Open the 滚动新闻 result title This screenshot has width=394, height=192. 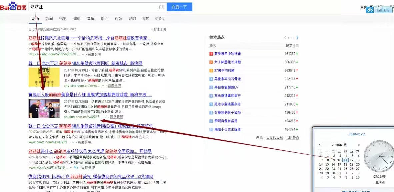click(92, 126)
